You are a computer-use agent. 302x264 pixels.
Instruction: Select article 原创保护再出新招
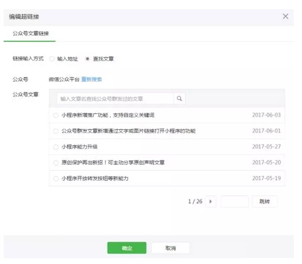point(55,163)
